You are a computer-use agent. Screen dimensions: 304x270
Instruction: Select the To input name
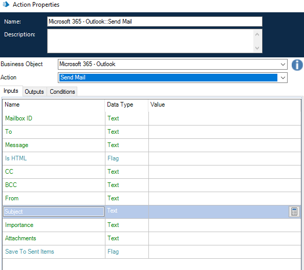9,132
